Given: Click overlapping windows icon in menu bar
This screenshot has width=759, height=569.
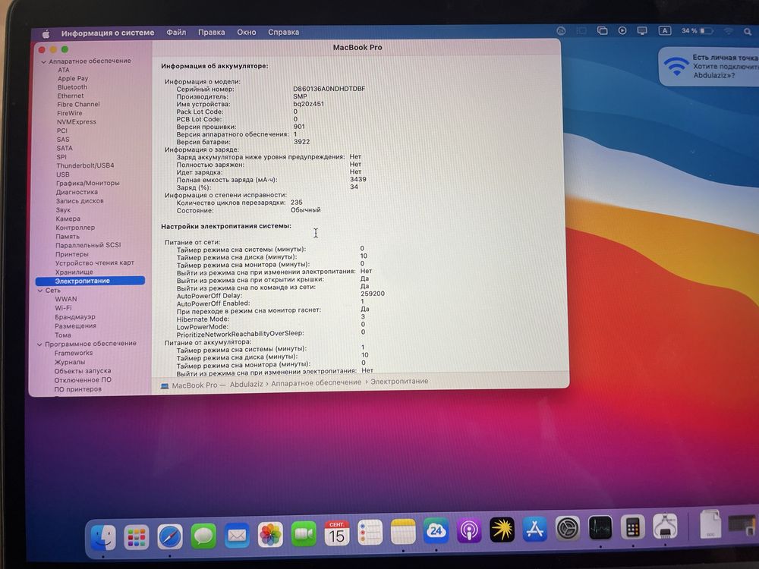Looking at the screenshot, I should pos(602,30).
